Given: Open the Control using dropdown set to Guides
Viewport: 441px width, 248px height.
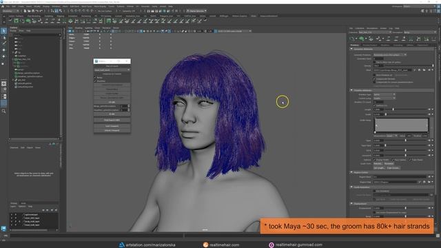Looking at the screenshot, I should [384, 99].
